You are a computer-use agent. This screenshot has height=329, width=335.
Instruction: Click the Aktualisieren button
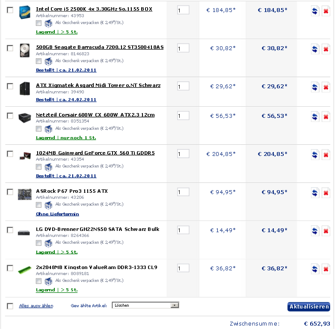pyautogui.click(x=309, y=307)
